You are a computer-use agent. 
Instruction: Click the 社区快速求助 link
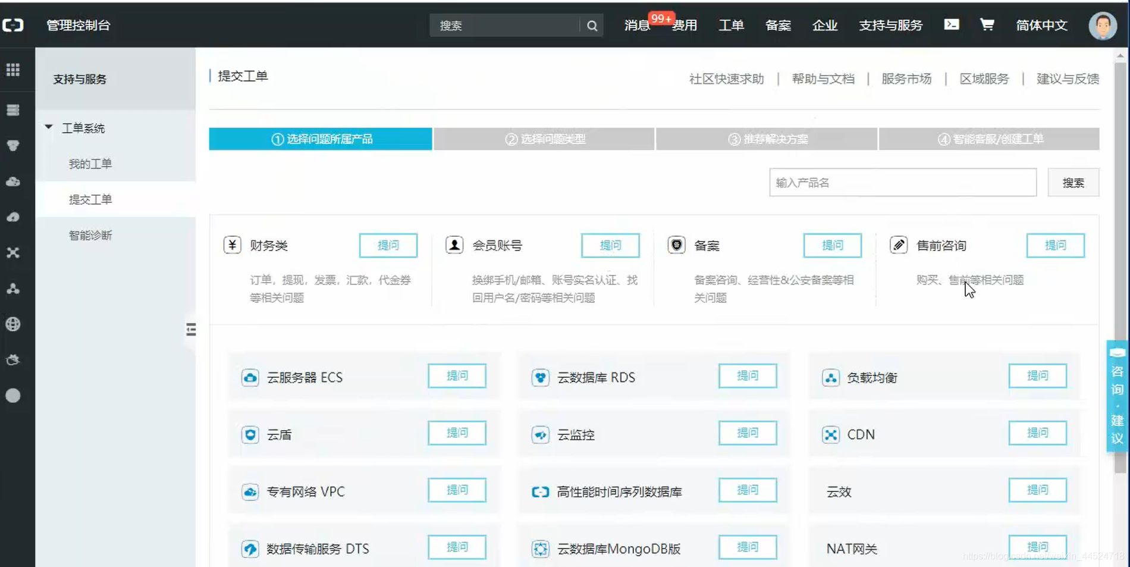point(726,79)
